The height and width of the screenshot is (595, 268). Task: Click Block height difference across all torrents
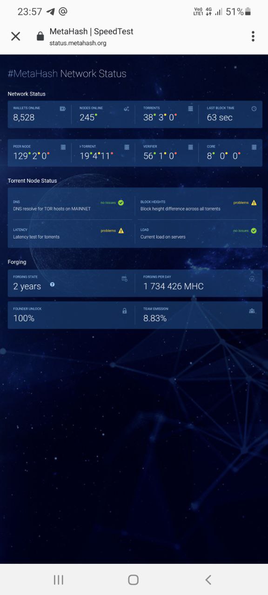[x=181, y=209]
